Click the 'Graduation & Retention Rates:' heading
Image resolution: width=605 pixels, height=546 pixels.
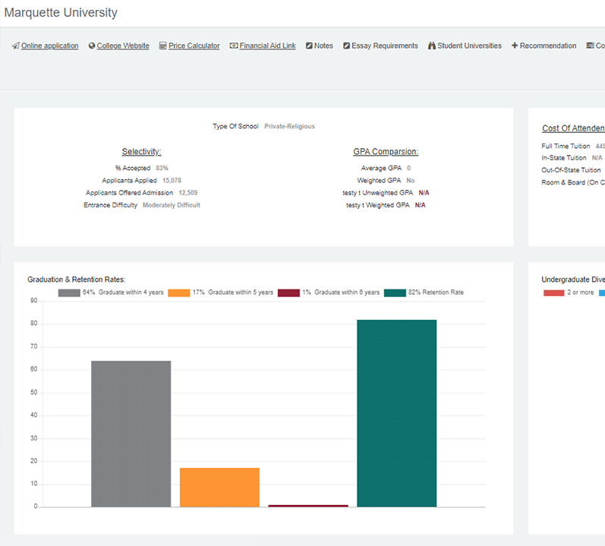(x=77, y=279)
